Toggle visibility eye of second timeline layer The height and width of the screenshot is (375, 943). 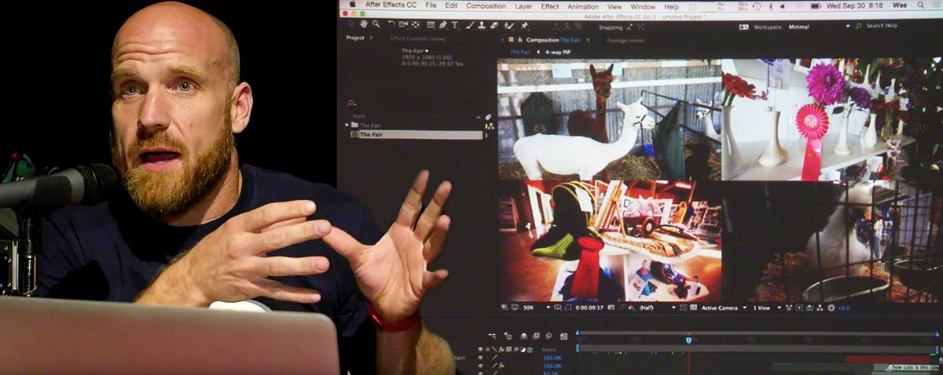(480, 366)
